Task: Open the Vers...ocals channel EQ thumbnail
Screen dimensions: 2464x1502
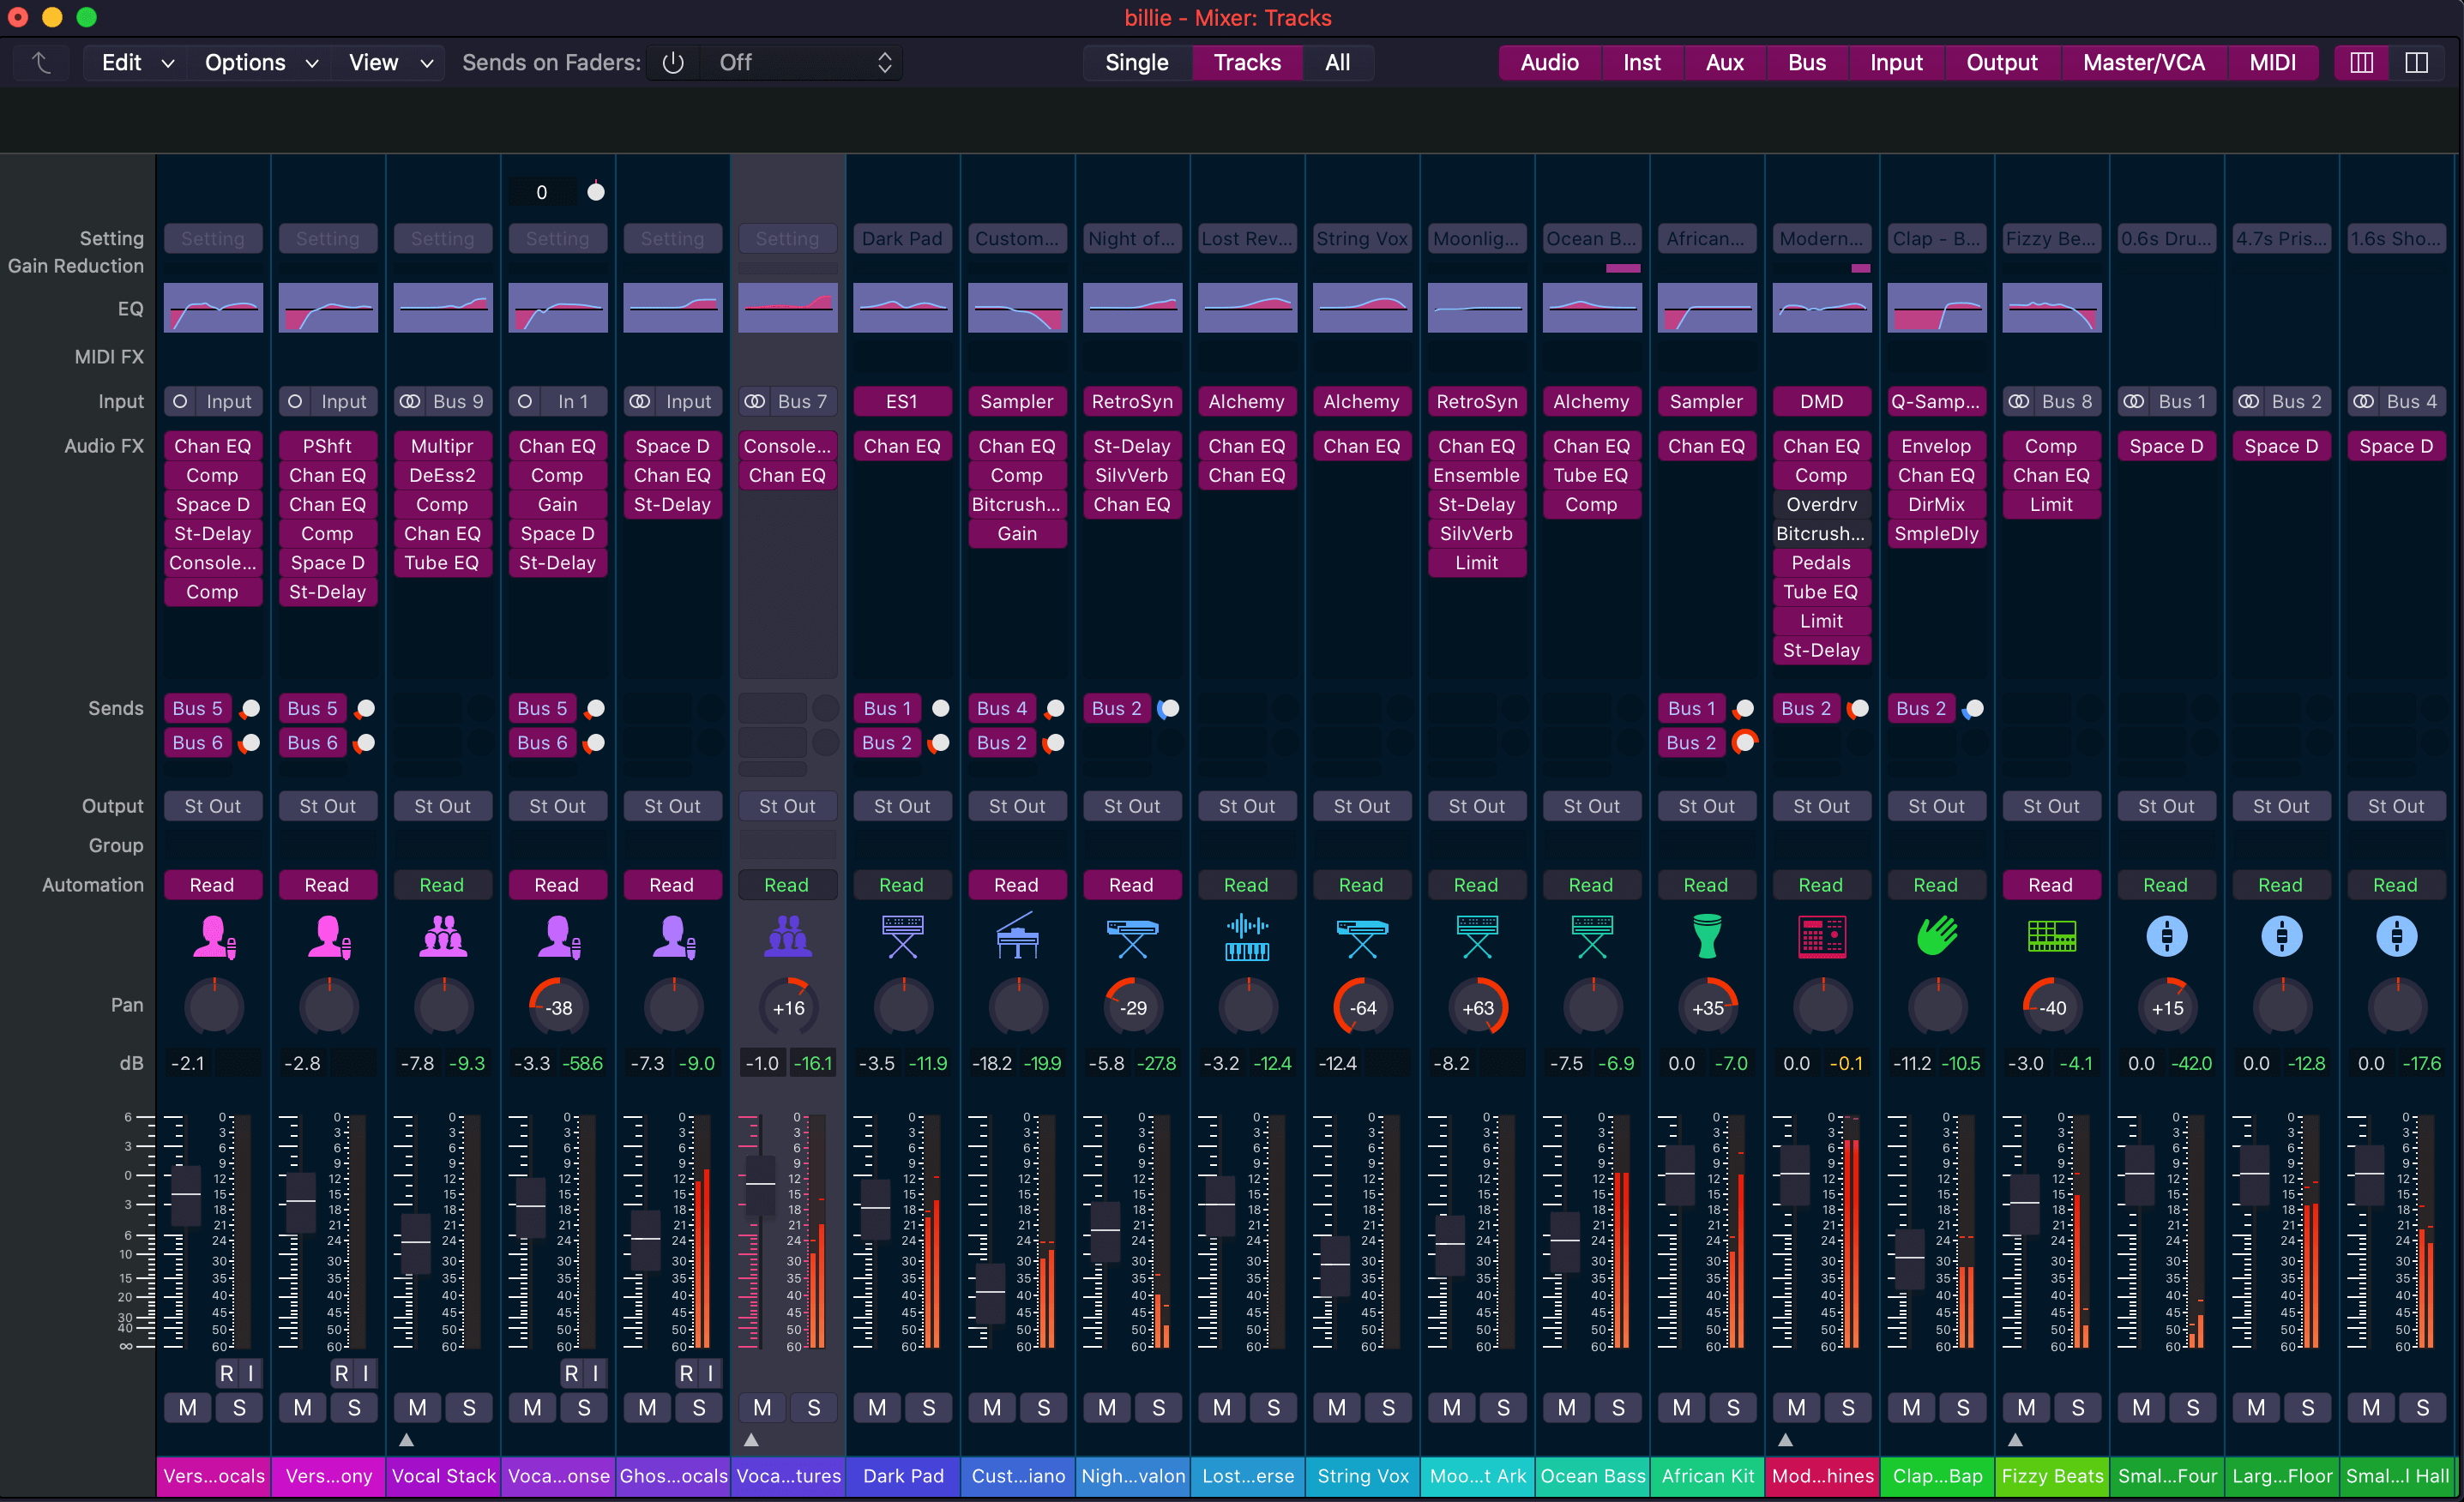Action: coord(213,308)
